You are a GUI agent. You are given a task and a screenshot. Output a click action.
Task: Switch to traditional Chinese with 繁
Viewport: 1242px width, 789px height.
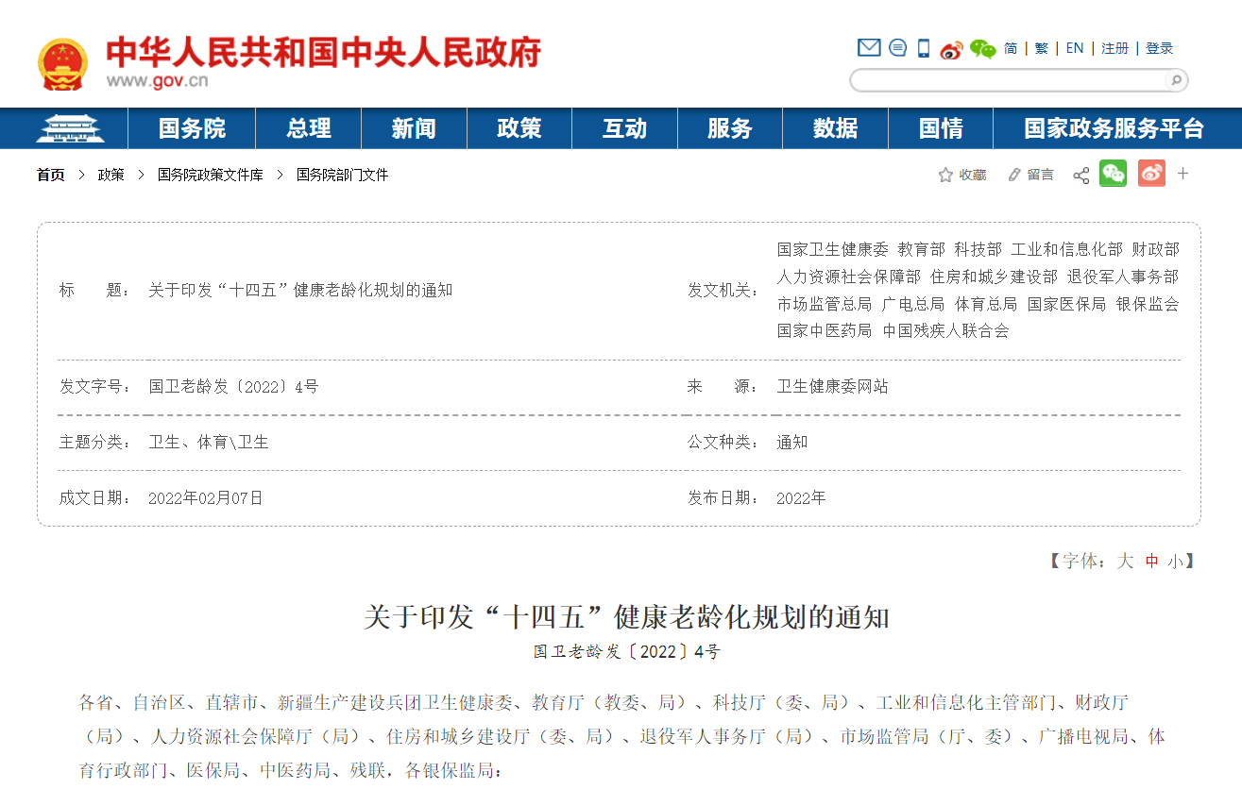(x=1041, y=48)
